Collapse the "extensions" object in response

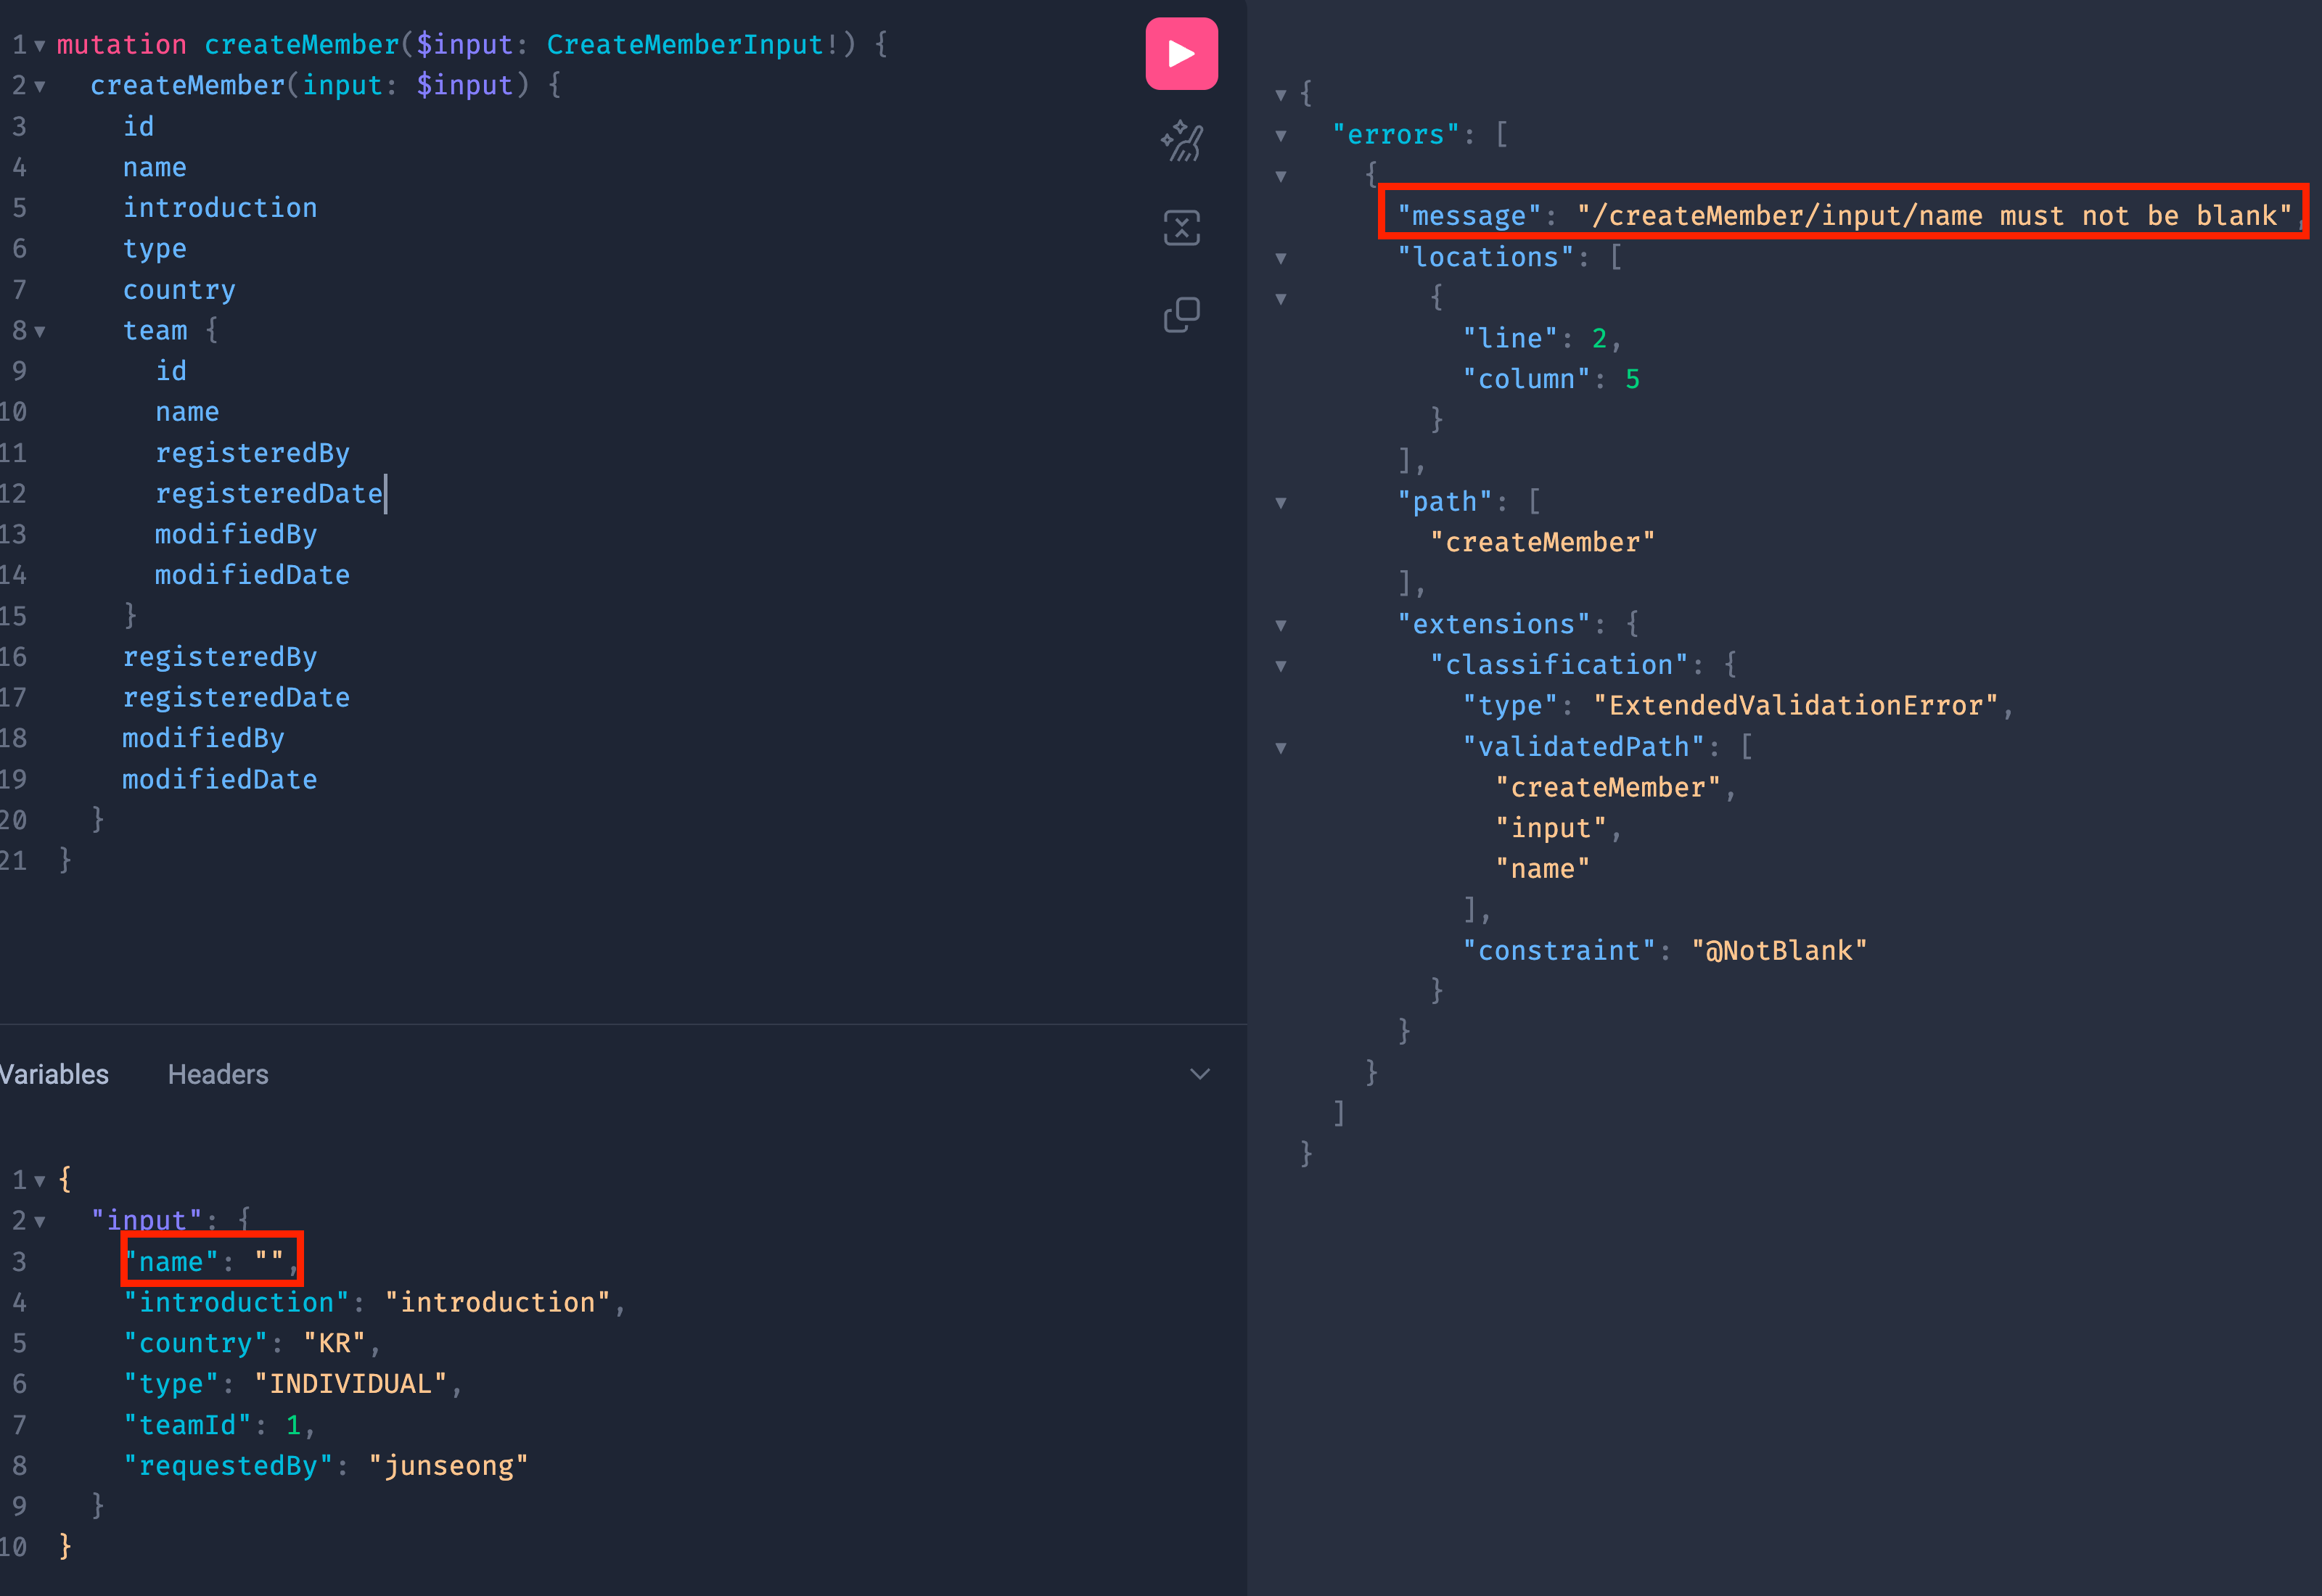click(1280, 625)
